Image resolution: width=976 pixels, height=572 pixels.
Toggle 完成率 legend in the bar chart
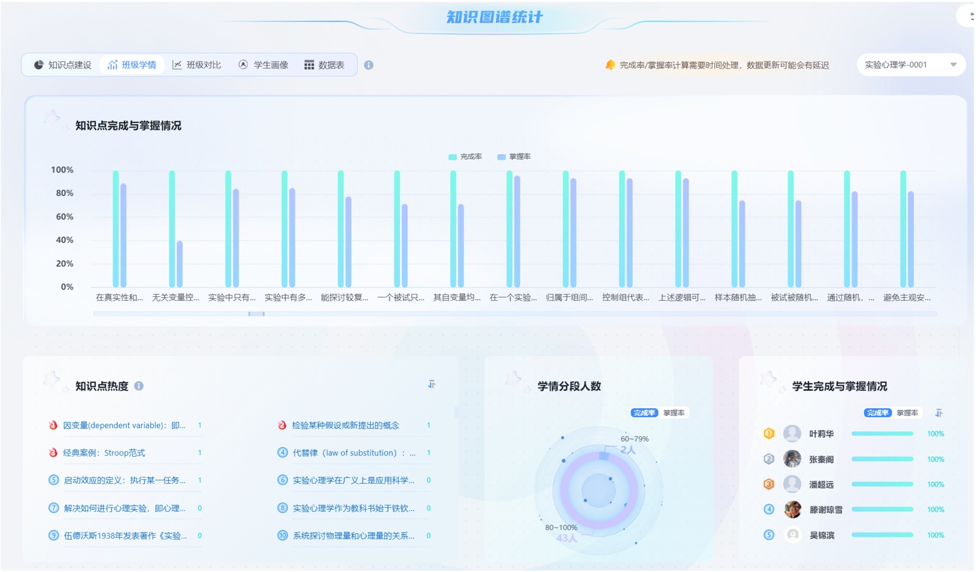(465, 157)
